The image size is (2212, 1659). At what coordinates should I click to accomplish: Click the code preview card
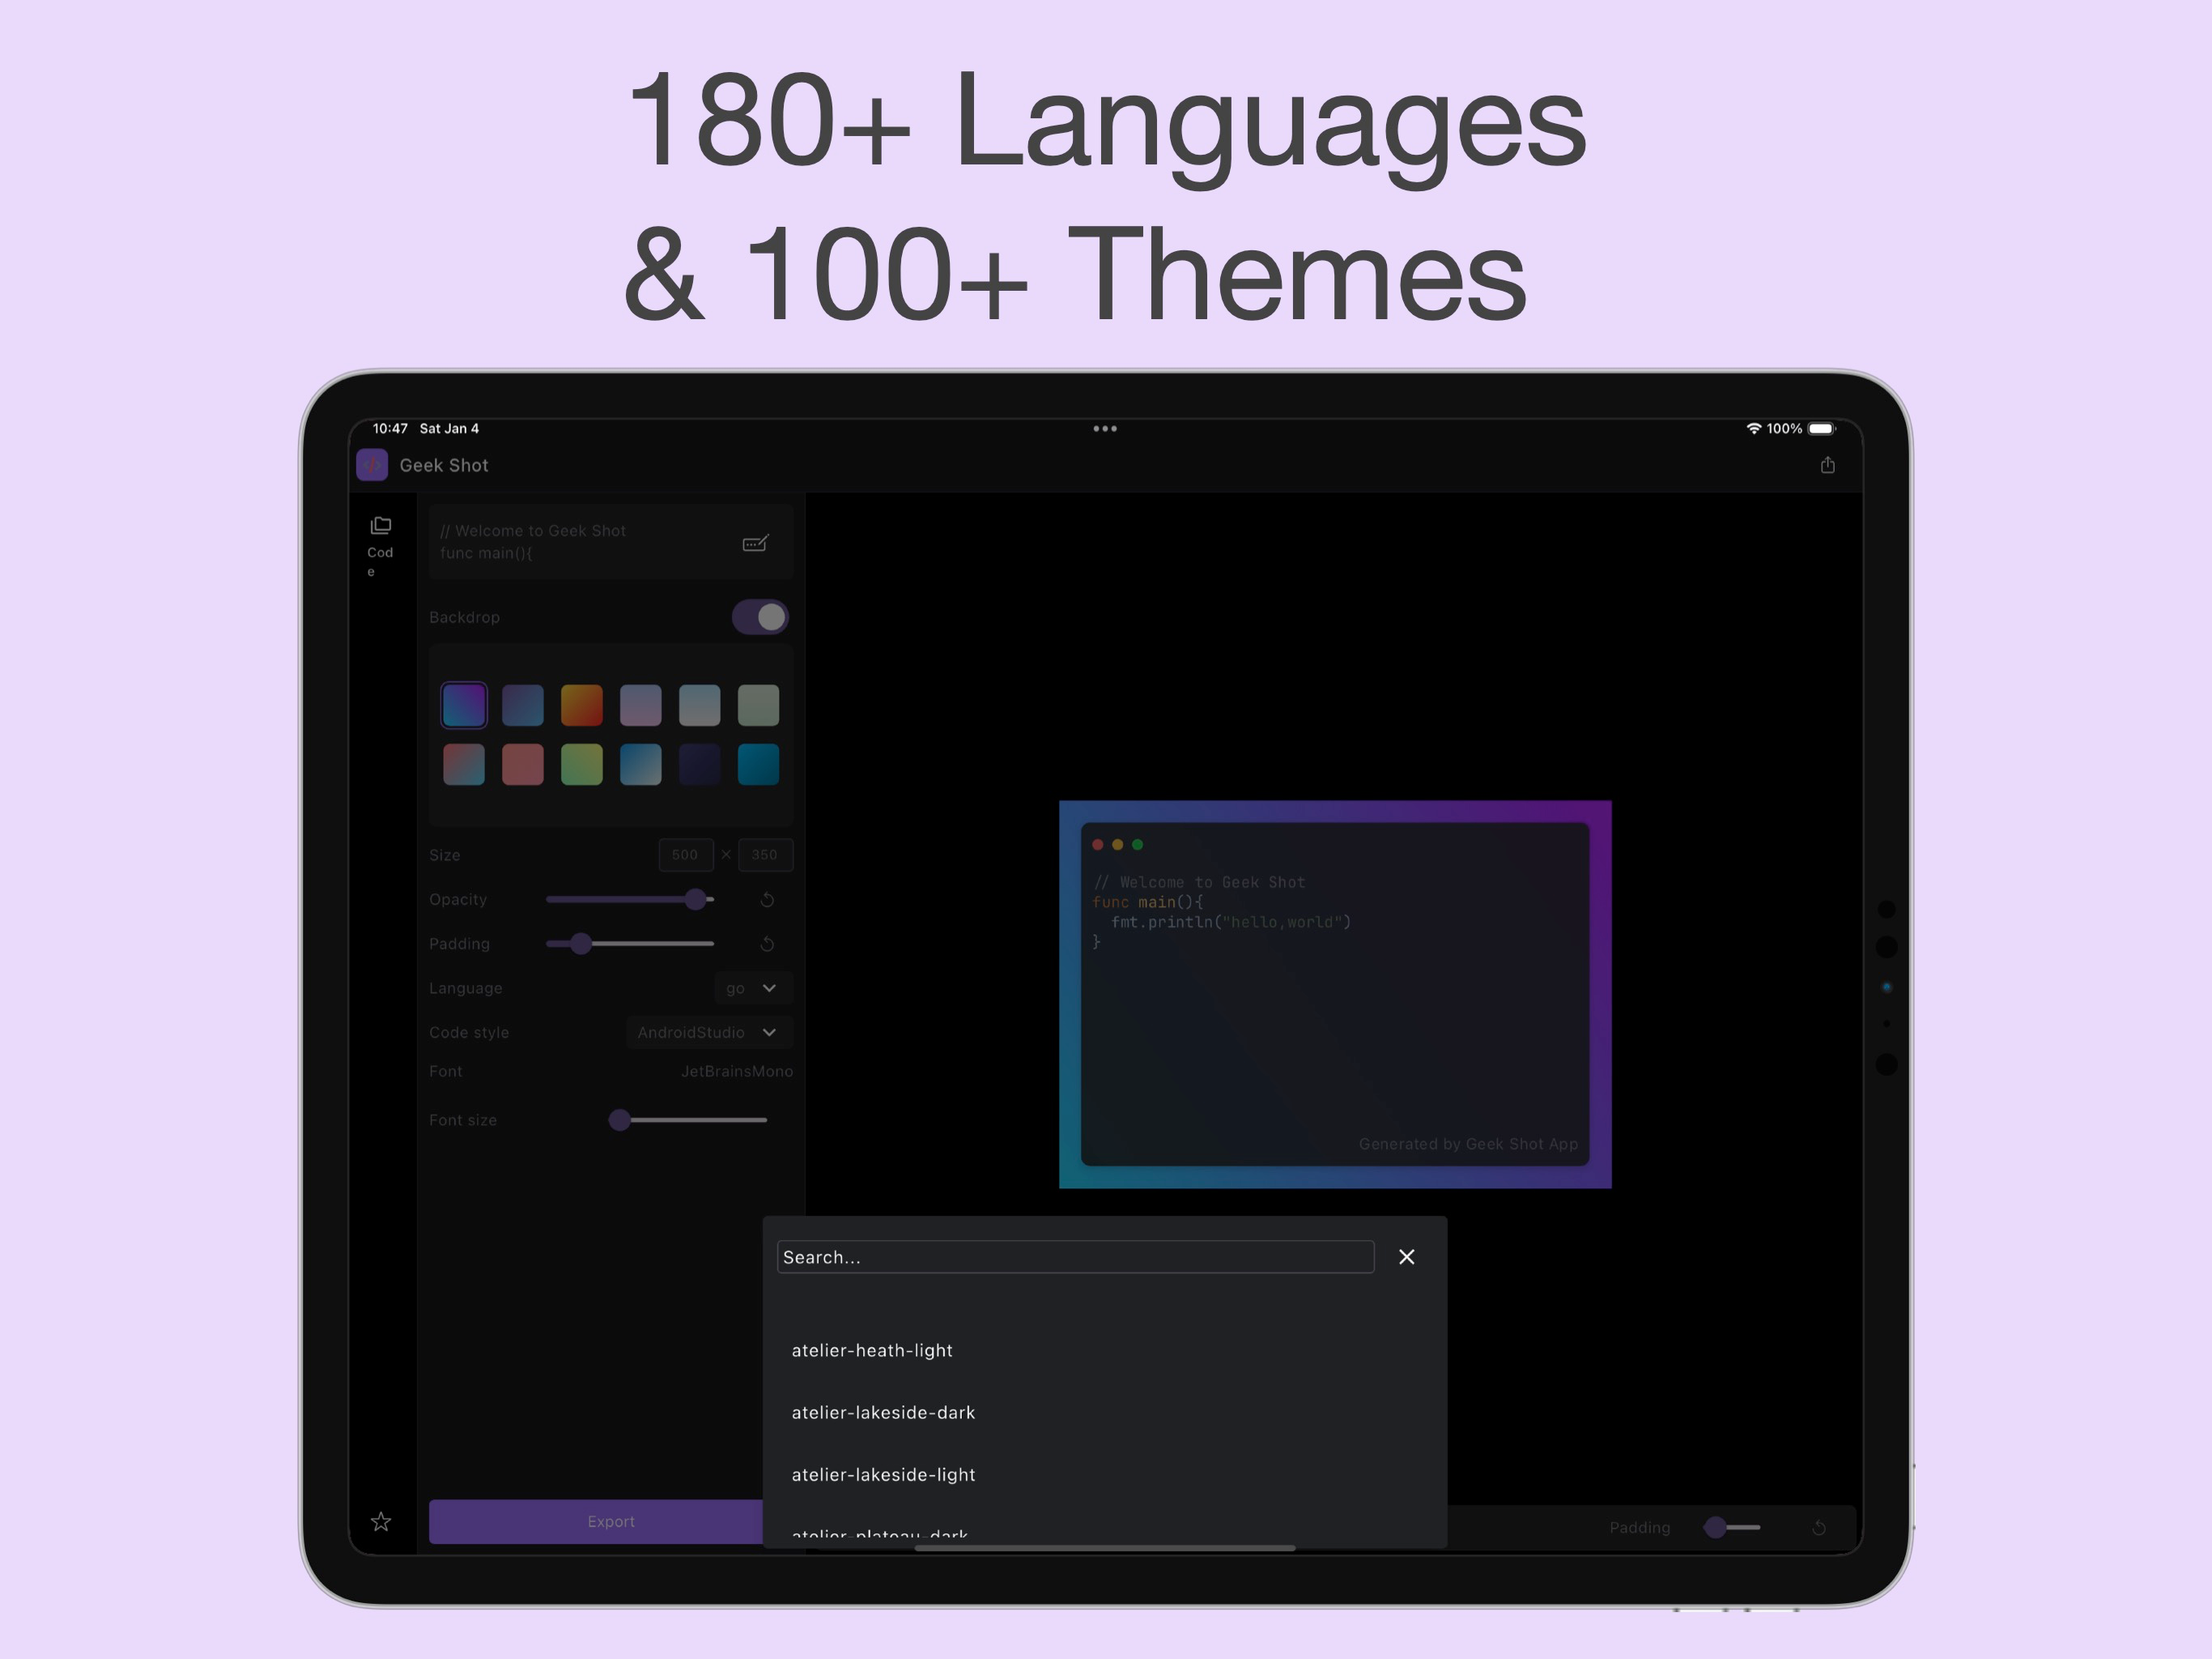coord(1335,995)
